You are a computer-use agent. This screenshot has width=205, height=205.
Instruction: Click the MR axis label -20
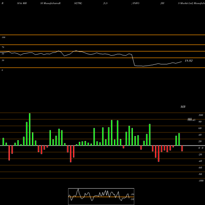(200, 155)
